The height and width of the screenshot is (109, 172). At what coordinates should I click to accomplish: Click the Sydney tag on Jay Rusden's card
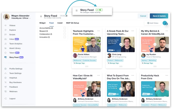144,60
